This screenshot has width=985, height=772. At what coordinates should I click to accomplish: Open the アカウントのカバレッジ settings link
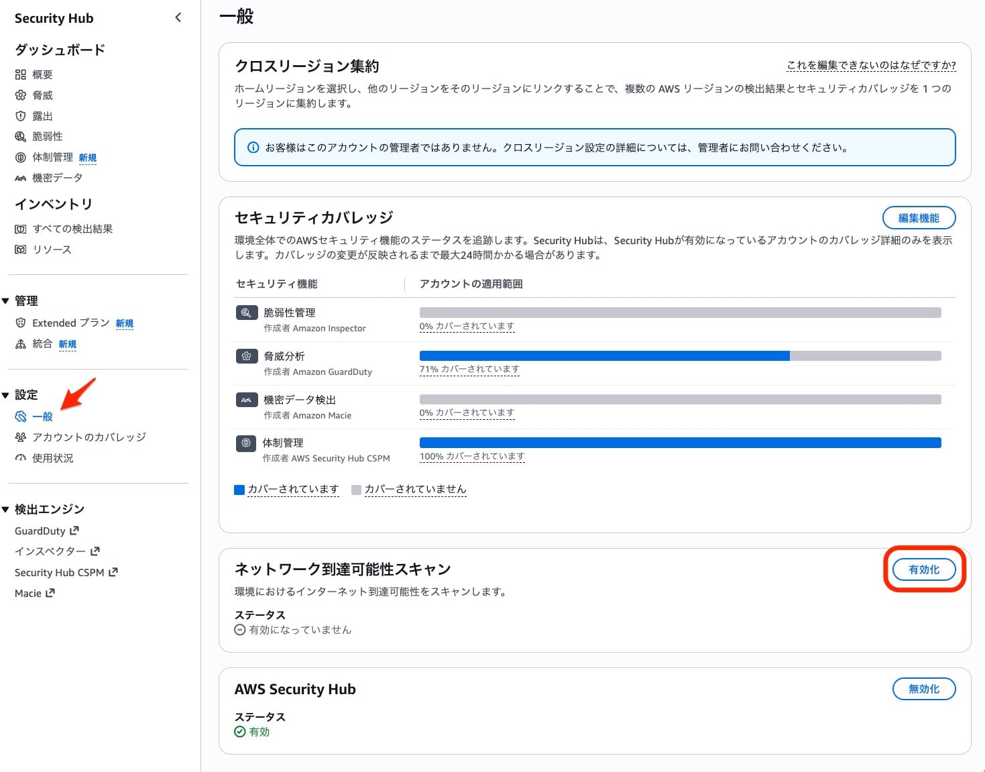pos(89,437)
